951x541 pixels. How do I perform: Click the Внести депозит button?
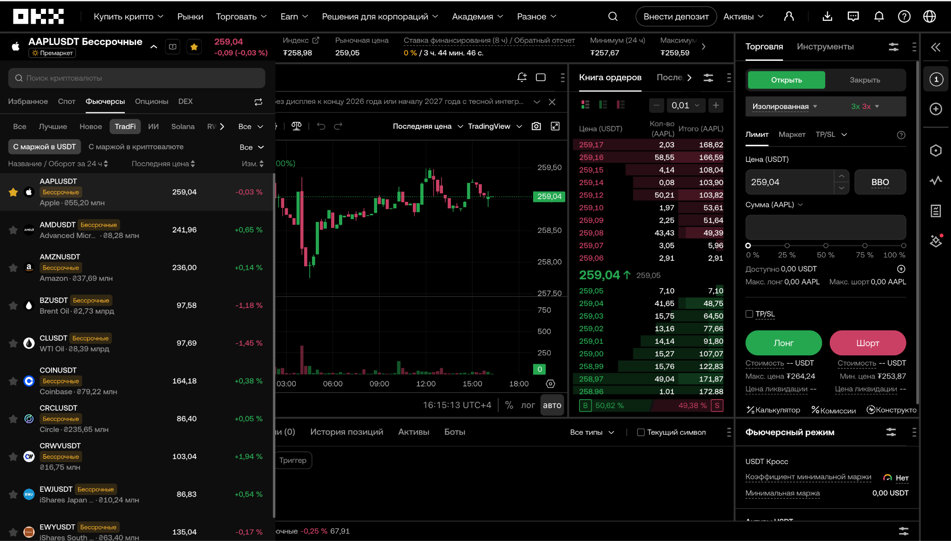pos(676,17)
